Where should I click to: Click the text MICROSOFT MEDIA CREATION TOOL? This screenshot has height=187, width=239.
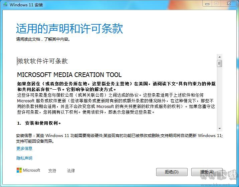coord(69,75)
